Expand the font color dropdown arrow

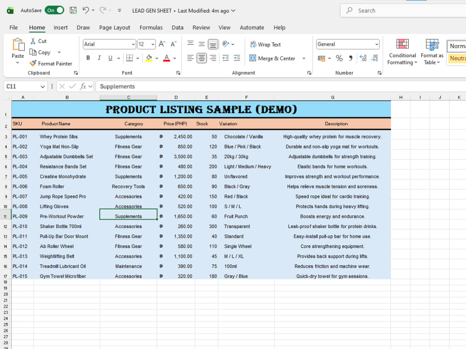[174, 58]
